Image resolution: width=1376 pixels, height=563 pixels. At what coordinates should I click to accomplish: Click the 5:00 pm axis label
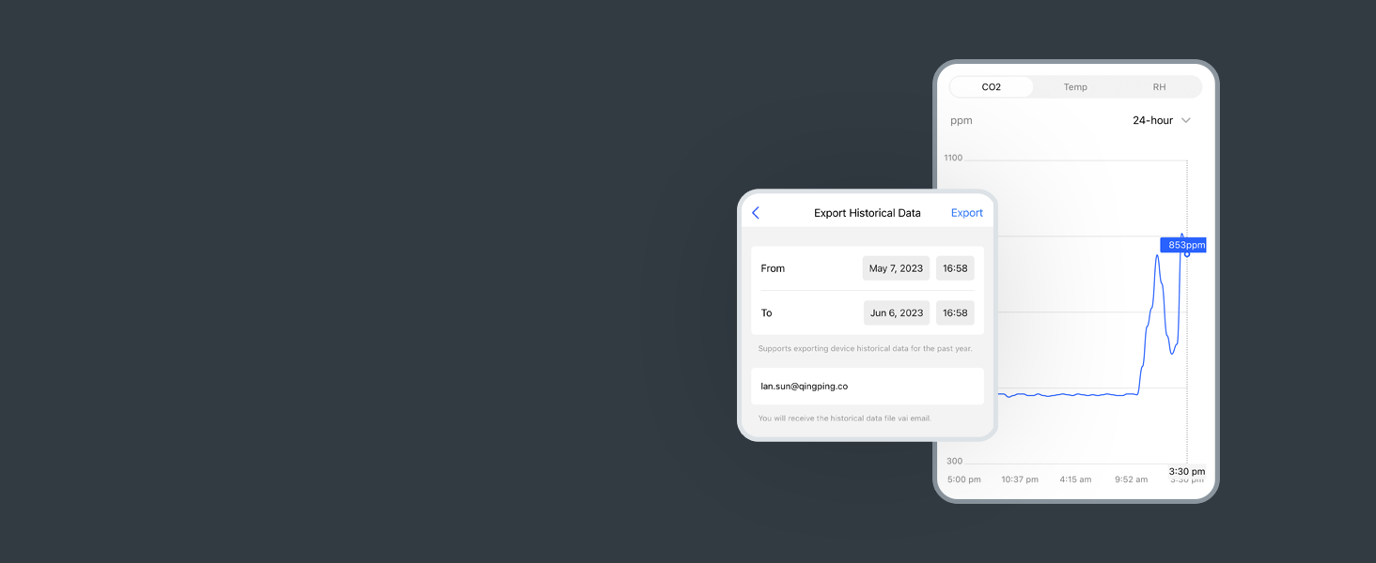(964, 479)
